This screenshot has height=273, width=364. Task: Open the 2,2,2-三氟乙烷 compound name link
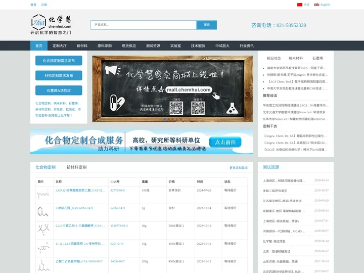80,225
